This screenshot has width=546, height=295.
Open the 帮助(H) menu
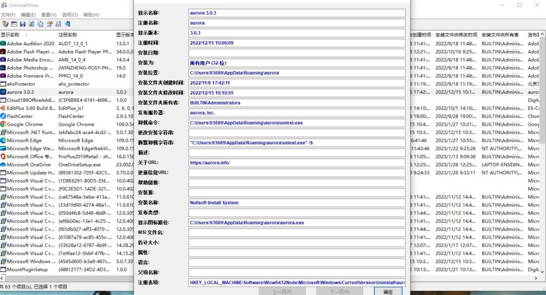[x=91, y=14]
